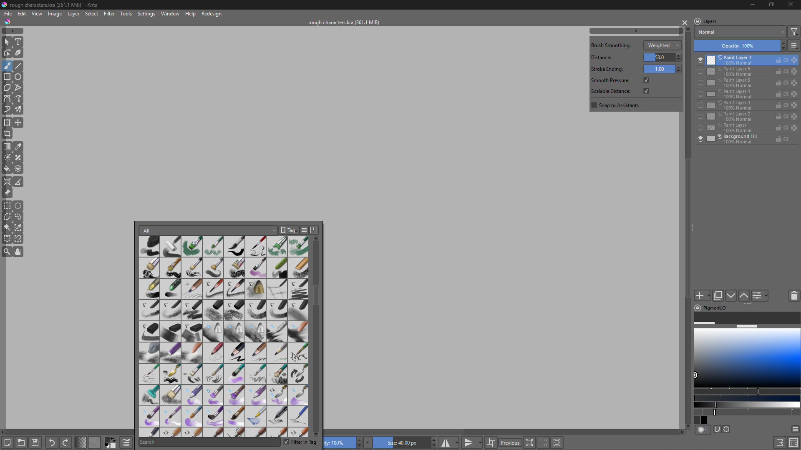Disable the Smooth Pressure checkbox

[x=646, y=80]
